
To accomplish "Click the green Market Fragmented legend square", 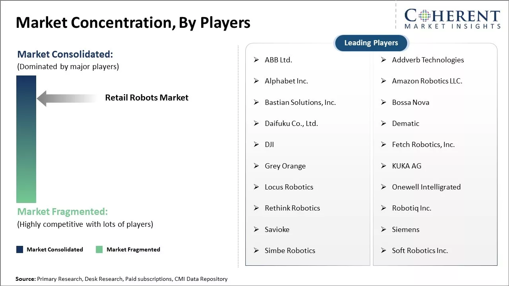I will pos(99,249).
